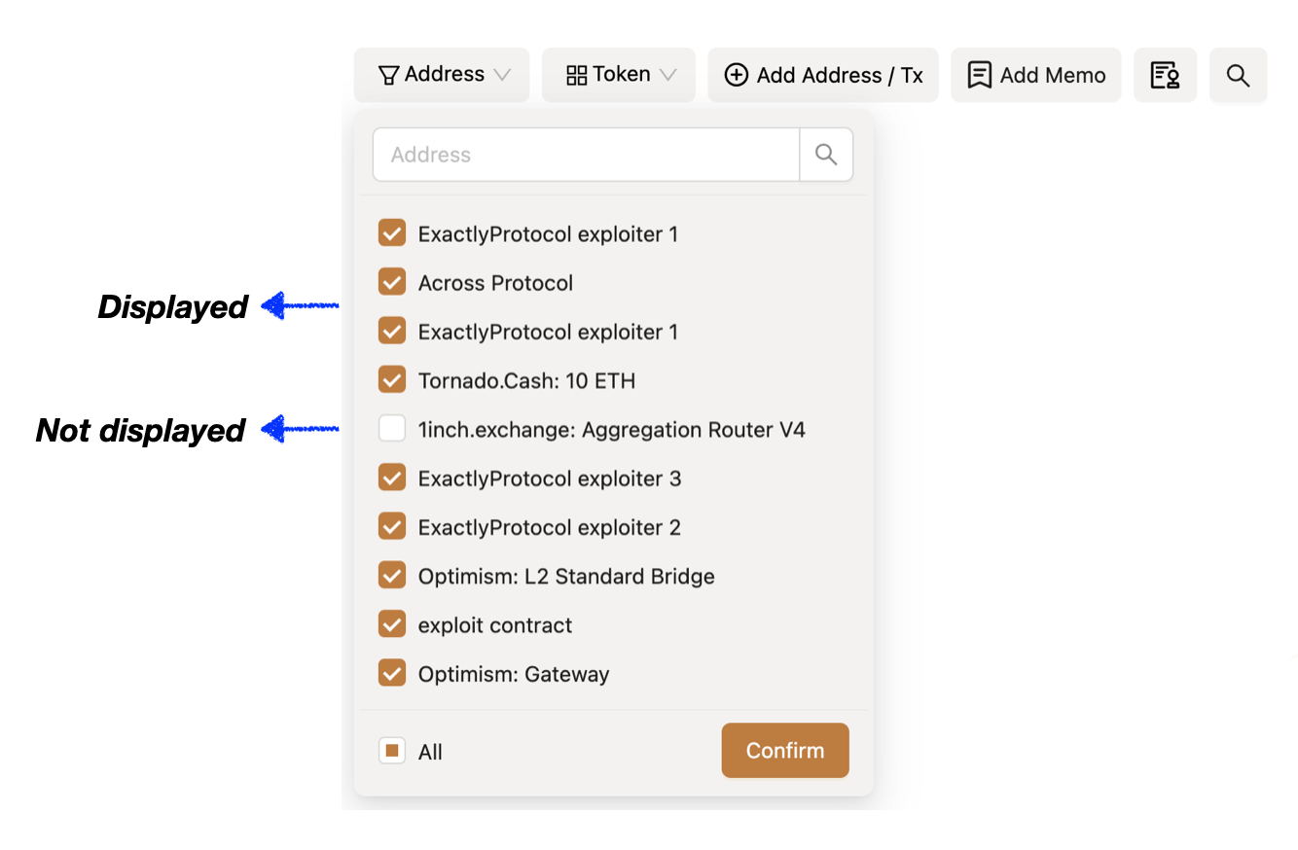The image size is (1298, 850).
Task: Toggle the All checkbox
Action: tap(392, 751)
